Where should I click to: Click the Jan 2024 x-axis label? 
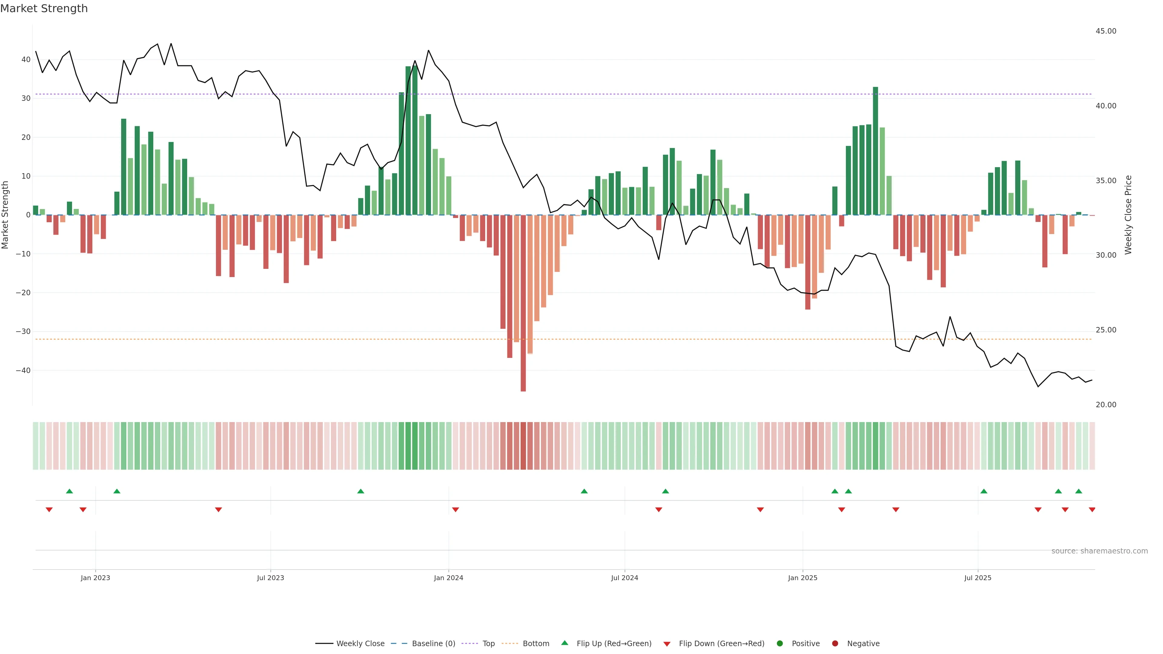pos(448,578)
